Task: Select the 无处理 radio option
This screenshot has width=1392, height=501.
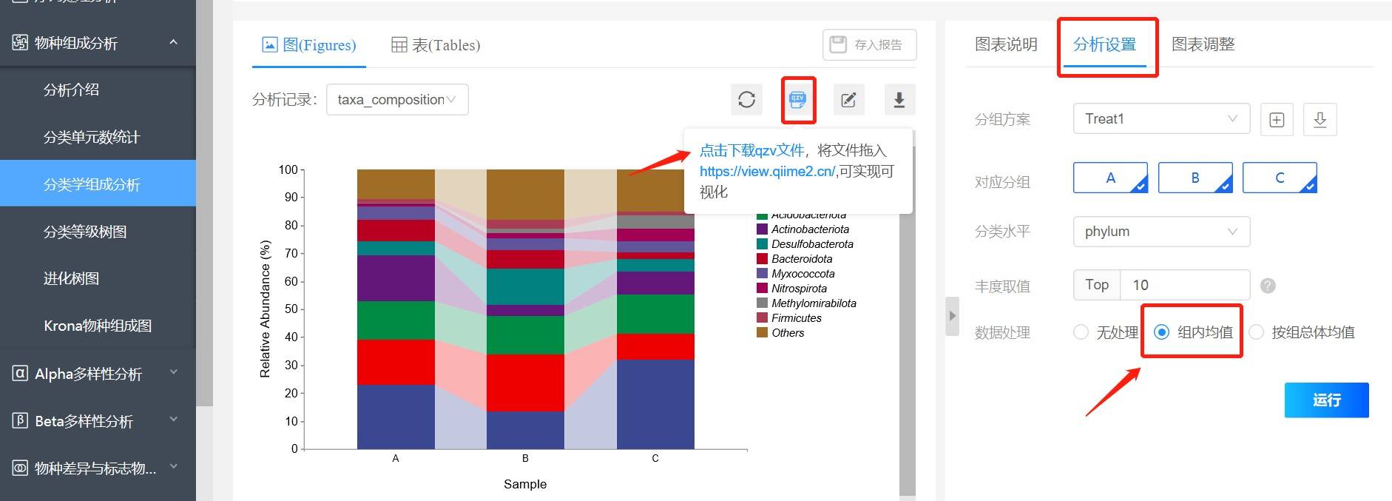Action: 1081,332
